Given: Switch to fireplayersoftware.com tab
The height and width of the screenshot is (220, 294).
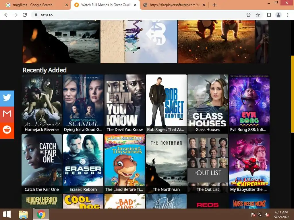Looking at the screenshot, I should tap(174, 5).
